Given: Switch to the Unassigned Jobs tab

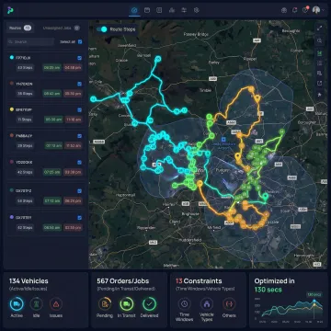Looking at the screenshot, I should (61, 28).
